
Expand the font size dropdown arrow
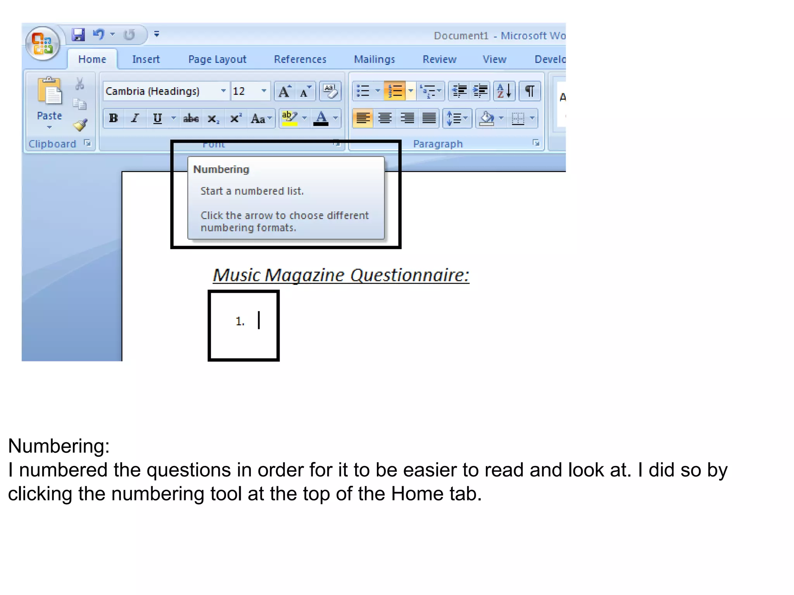pos(264,91)
